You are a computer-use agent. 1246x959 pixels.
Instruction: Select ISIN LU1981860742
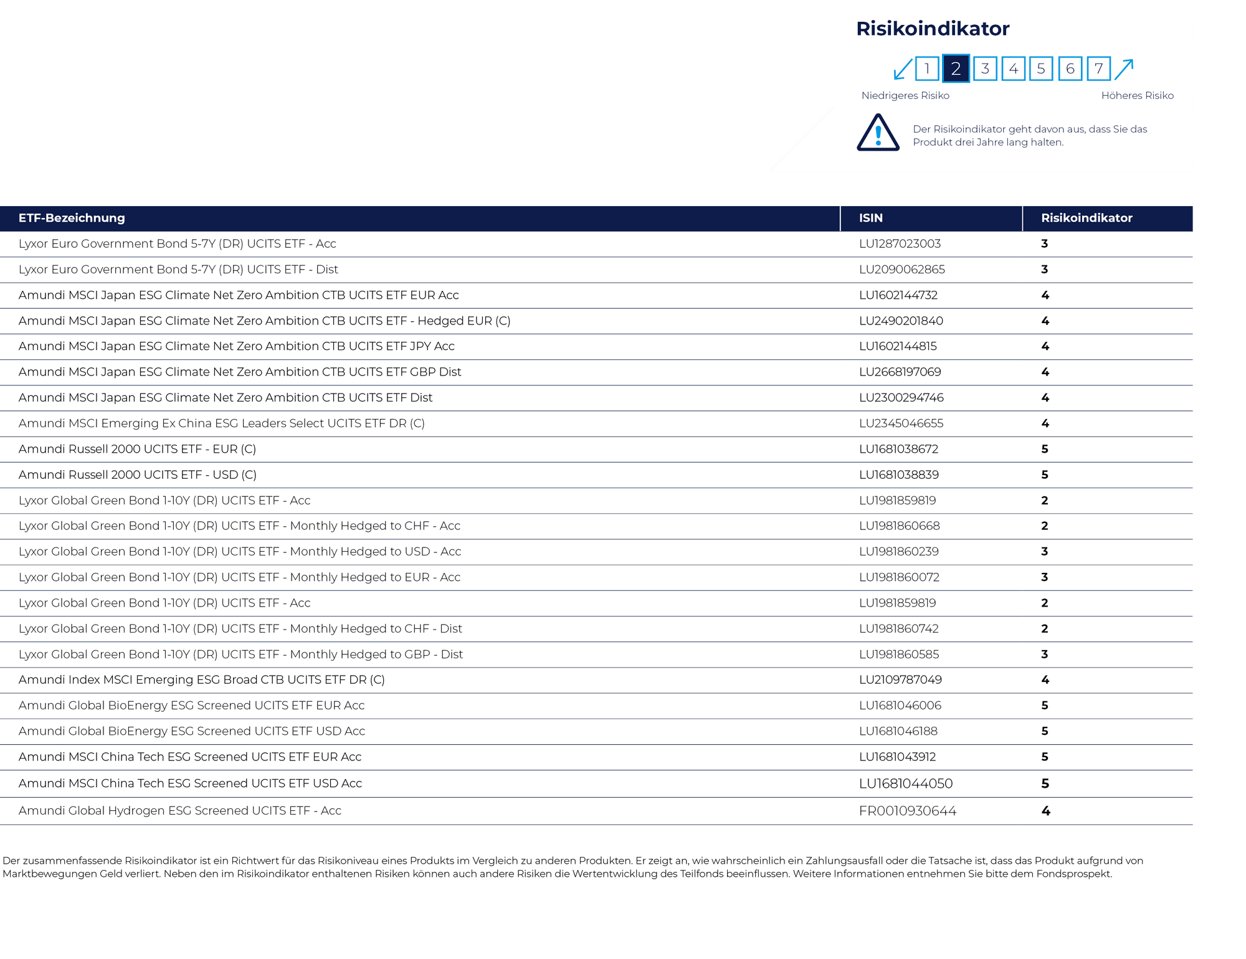[899, 628]
